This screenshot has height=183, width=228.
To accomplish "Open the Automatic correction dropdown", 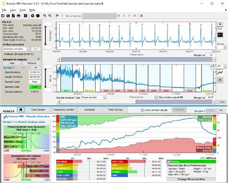I will tap(16, 49).
